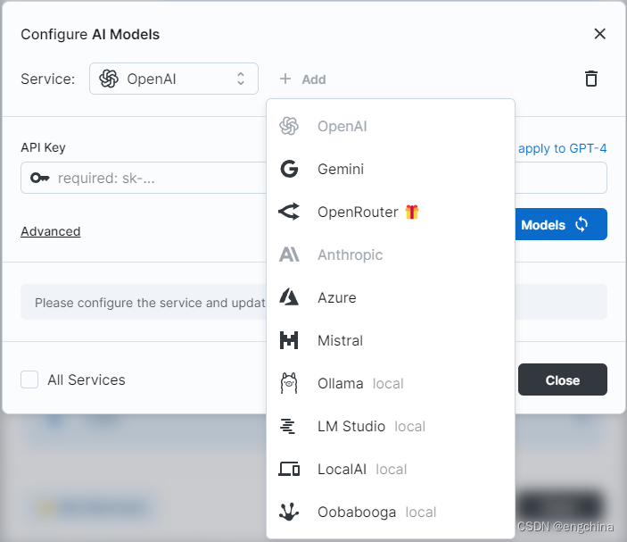Click the Service selector up-down chevrons
627x542 pixels.
pos(241,79)
